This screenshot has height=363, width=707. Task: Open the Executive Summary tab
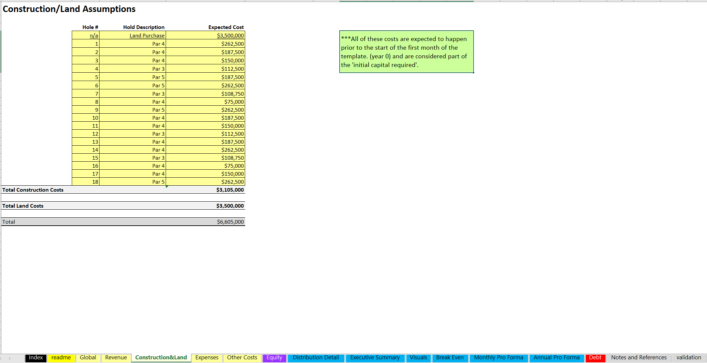click(375, 357)
